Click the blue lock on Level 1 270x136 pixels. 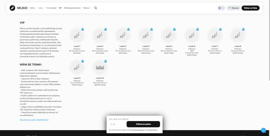point(83,29)
